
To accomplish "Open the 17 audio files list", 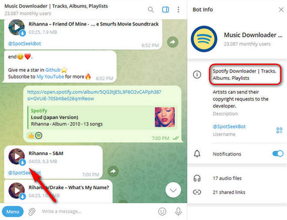I will [228, 179].
